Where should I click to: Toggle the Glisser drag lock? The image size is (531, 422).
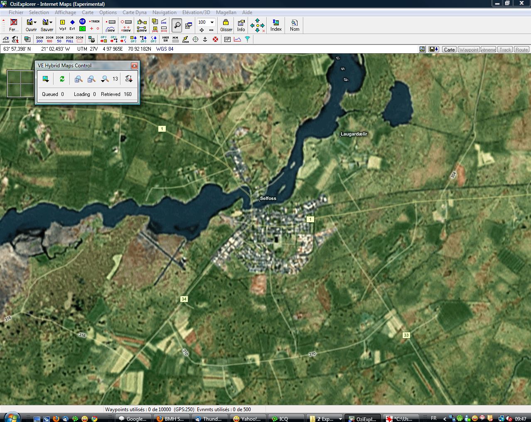coord(226,25)
